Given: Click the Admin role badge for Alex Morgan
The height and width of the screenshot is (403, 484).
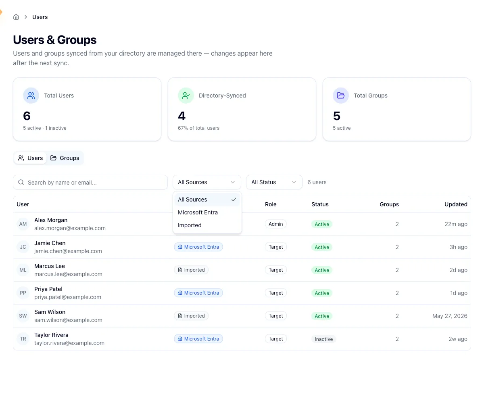Looking at the screenshot, I should click(276, 224).
